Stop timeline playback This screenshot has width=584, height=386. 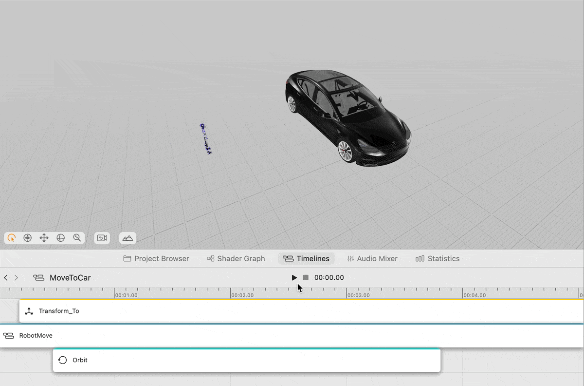pyautogui.click(x=306, y=278)
